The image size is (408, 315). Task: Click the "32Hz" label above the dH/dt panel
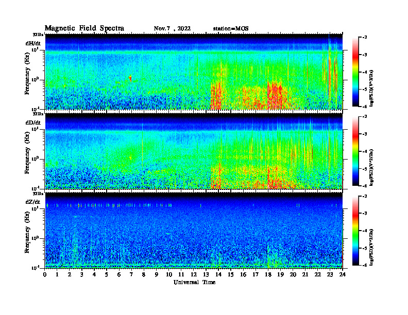38,34
